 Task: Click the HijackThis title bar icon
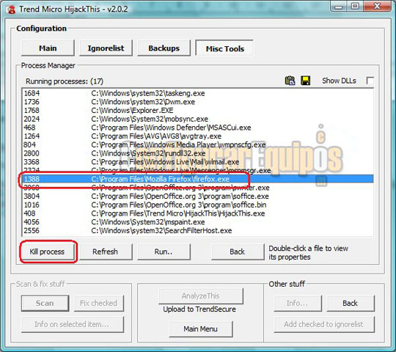[x=11, y=10]
